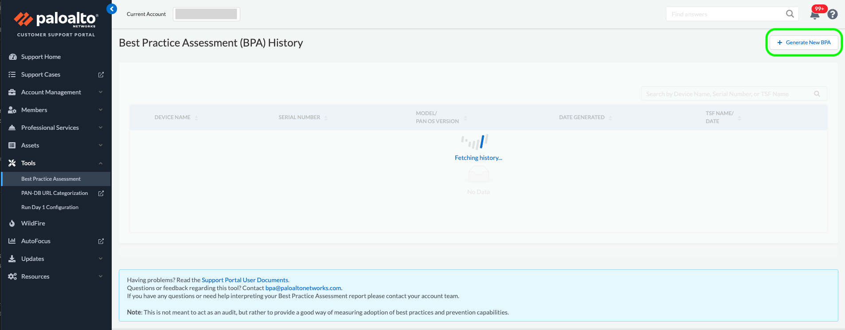Click the Date Generated column header

tap(582, 117)
